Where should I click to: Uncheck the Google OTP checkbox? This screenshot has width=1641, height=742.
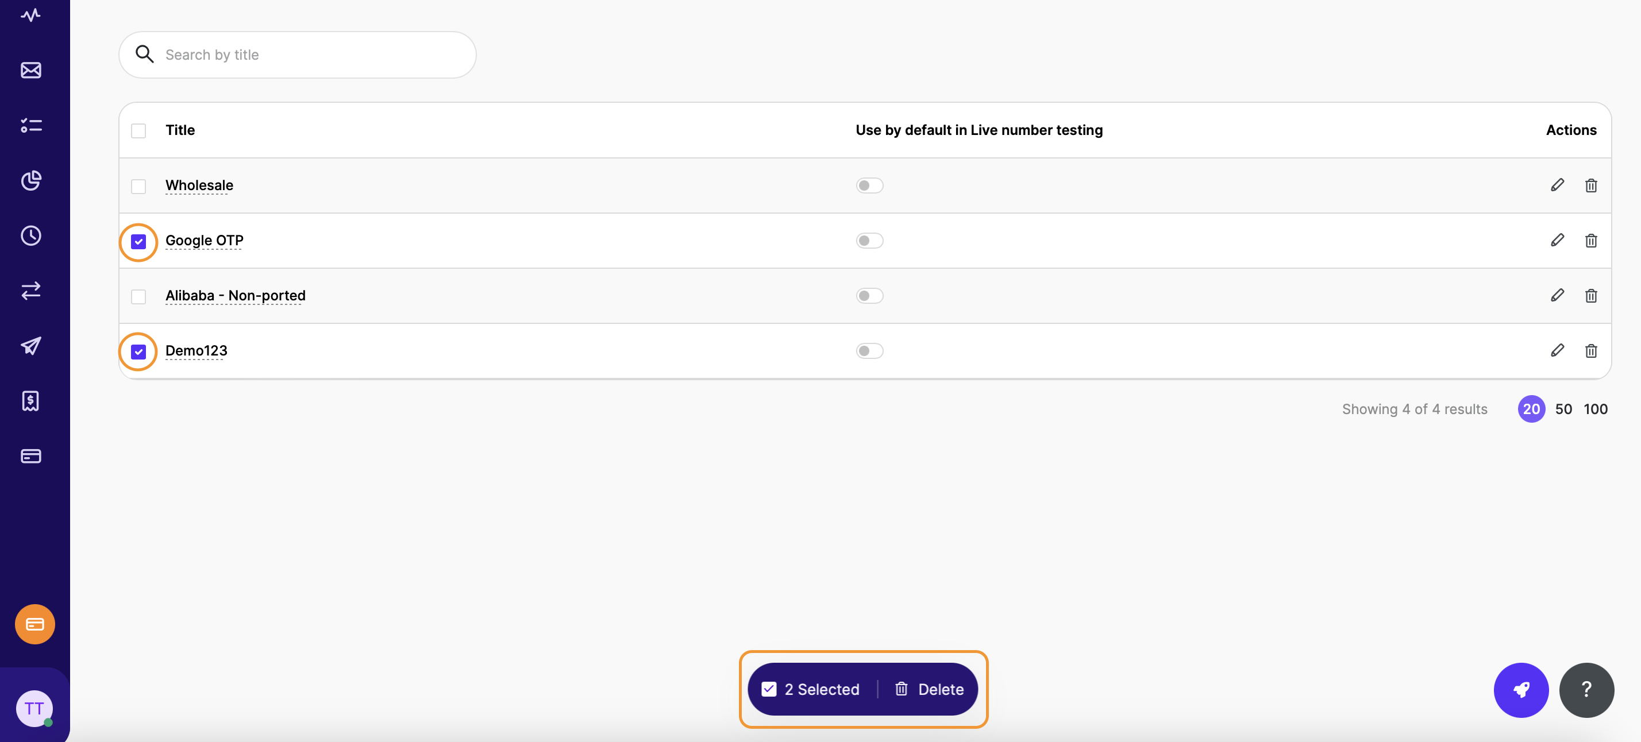138,241
